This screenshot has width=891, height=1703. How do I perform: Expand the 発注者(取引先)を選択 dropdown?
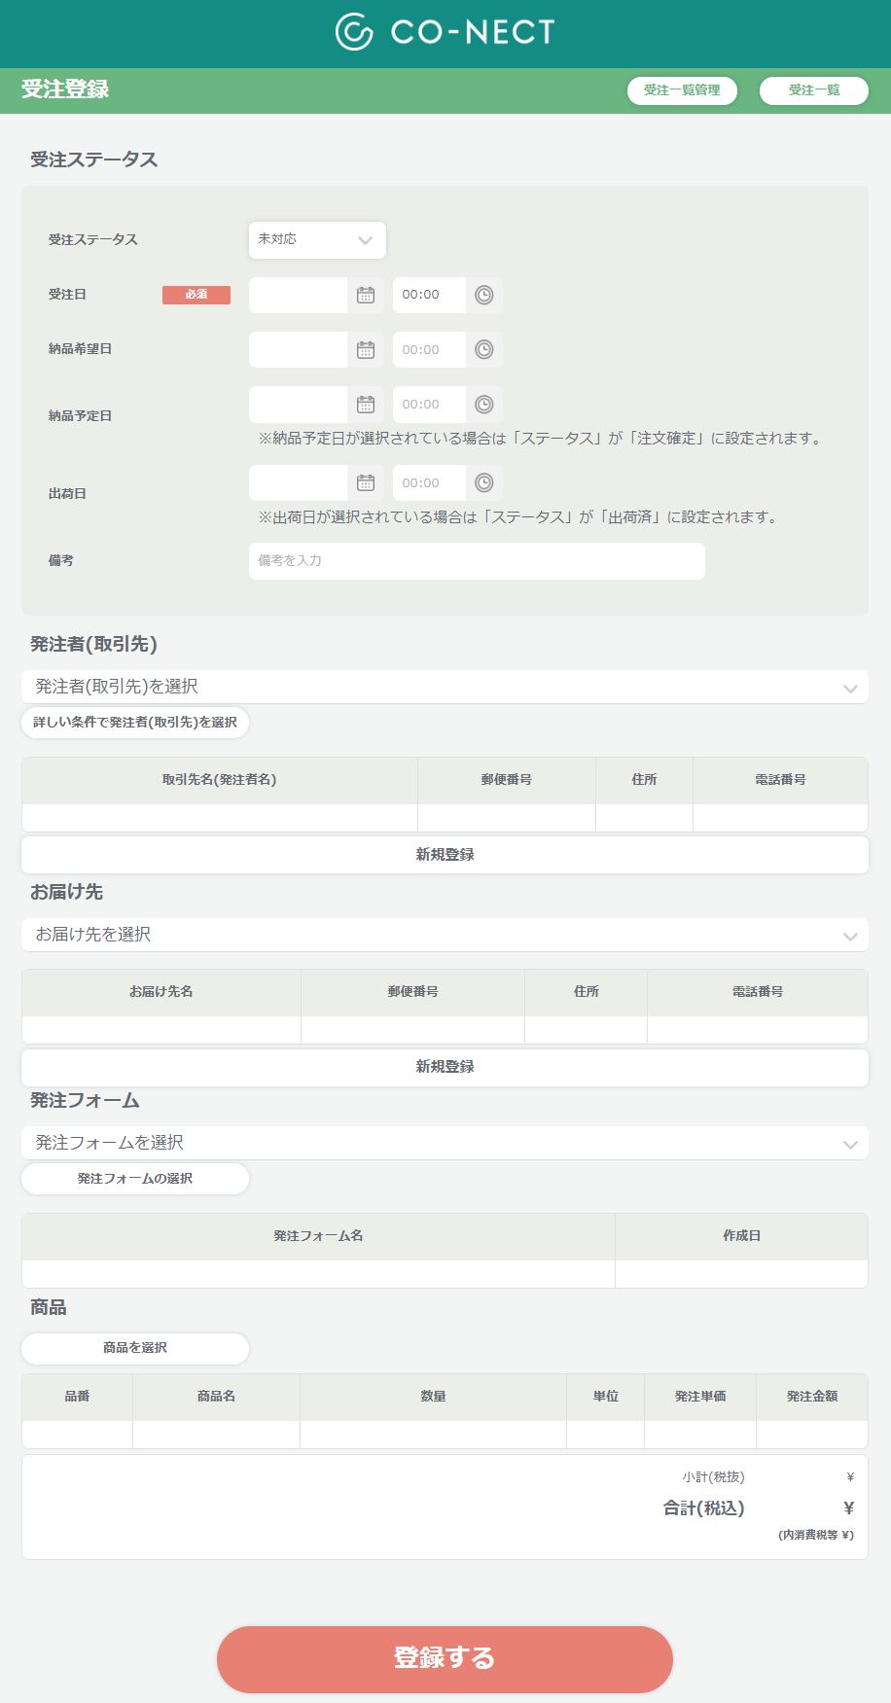(445, 687)
